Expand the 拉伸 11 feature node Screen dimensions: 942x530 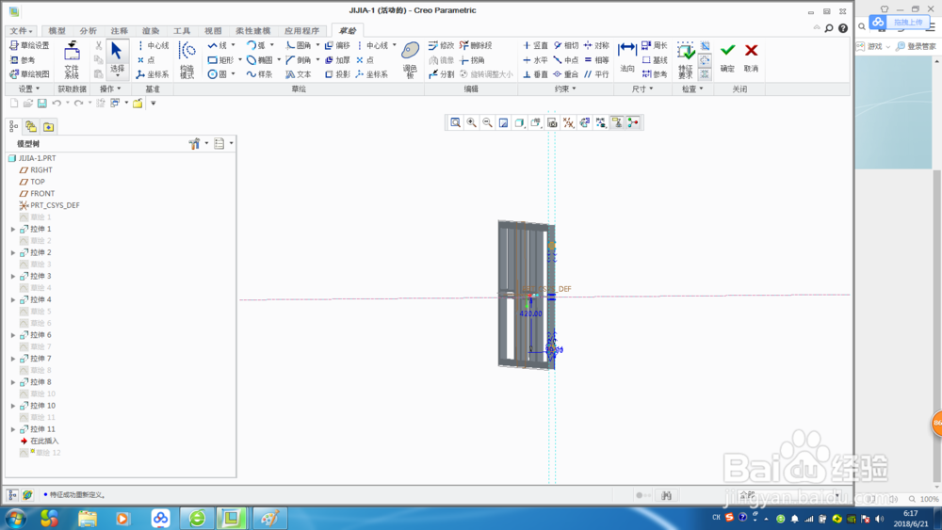pyautogui.click(x=13, y=429)
